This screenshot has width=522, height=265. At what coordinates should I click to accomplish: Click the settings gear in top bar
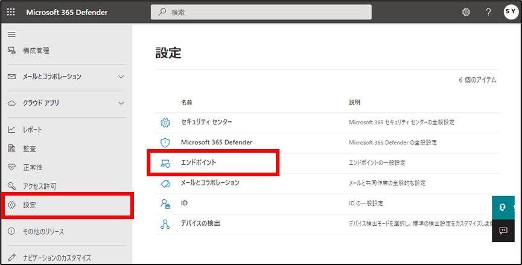pyautogui.click(x=466, y=12)
